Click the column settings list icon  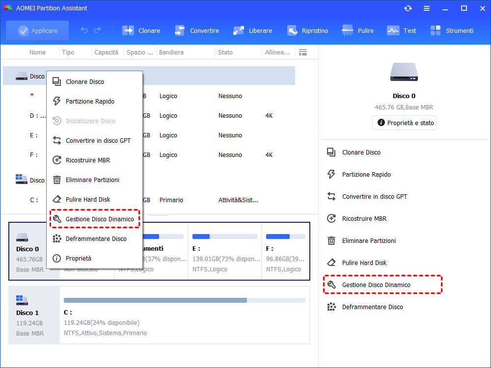point(303,53)
